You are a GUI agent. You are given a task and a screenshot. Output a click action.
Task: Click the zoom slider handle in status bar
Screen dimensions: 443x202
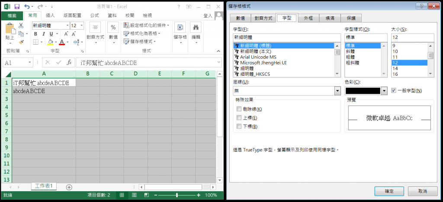point(177,195)
